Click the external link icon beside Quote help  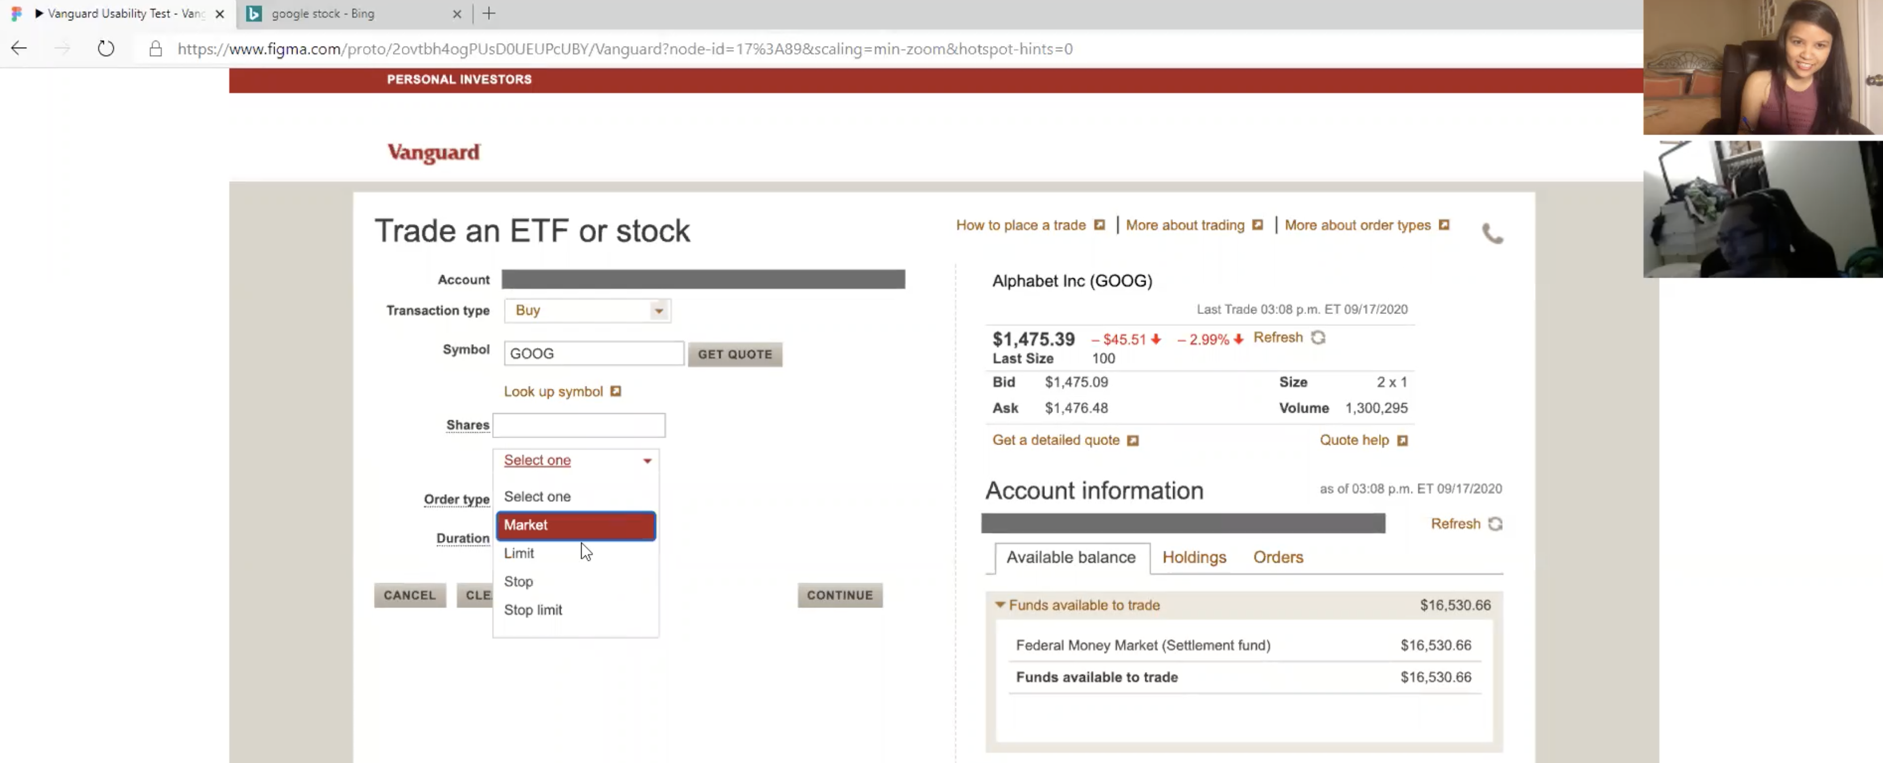(x=1402, y=441)
